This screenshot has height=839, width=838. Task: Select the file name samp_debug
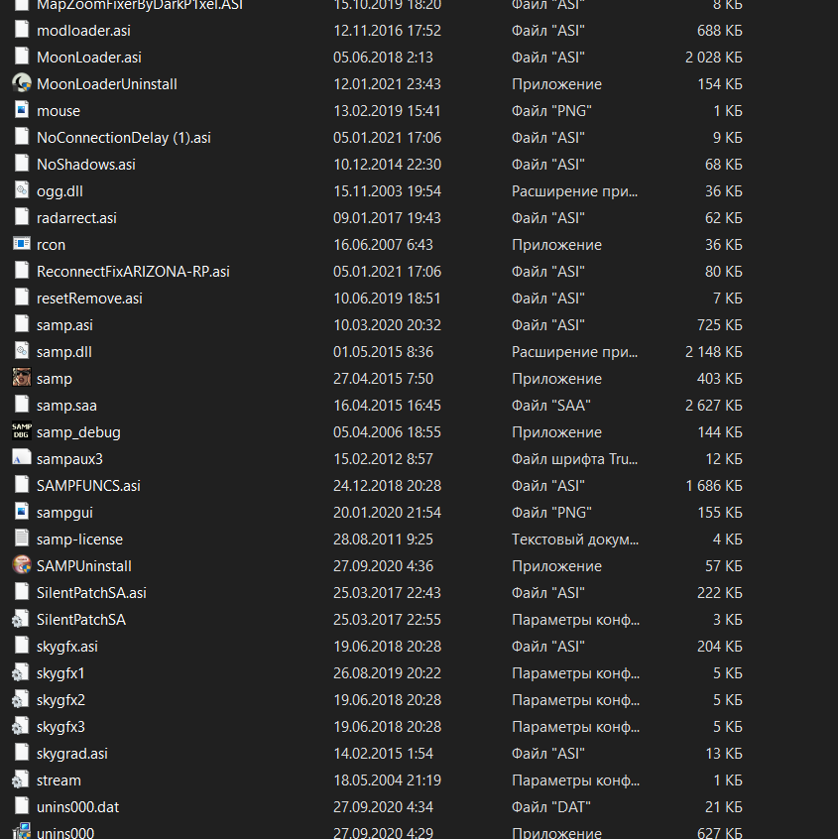78,432
